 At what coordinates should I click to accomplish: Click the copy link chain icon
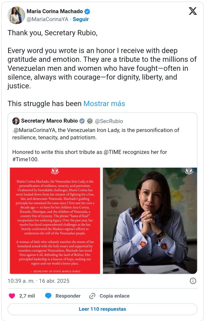point(92,296)
